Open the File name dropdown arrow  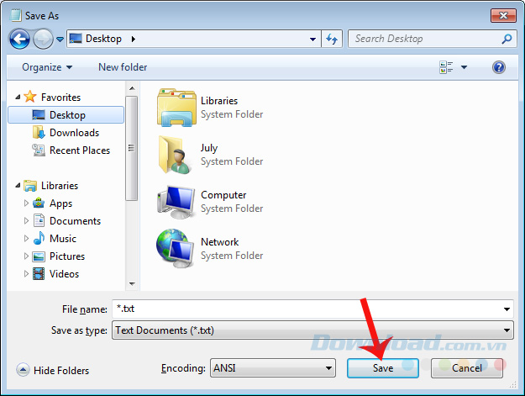507,309
